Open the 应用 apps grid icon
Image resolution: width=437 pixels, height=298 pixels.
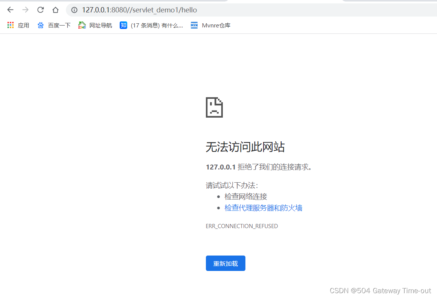point(10,25)
